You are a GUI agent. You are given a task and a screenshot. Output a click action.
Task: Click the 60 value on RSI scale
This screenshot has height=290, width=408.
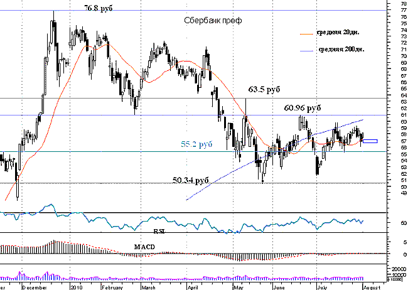[404, 223]
